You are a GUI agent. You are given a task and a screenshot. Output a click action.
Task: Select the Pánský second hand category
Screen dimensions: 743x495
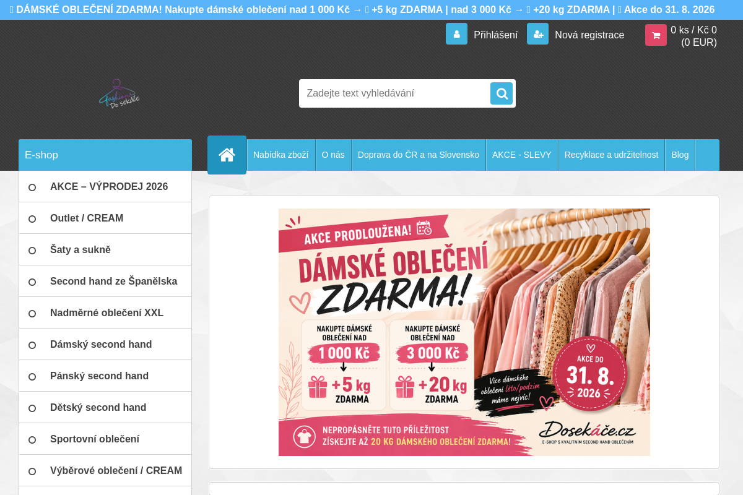105,376
